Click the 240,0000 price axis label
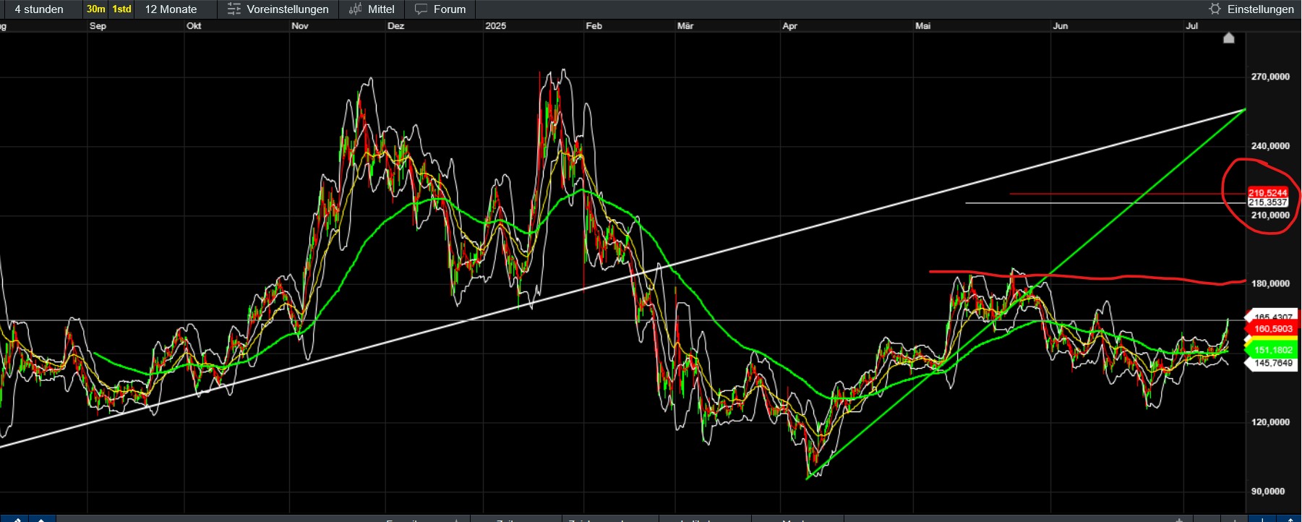Viewport: 1302px width, 522px height. (1271, 146)
